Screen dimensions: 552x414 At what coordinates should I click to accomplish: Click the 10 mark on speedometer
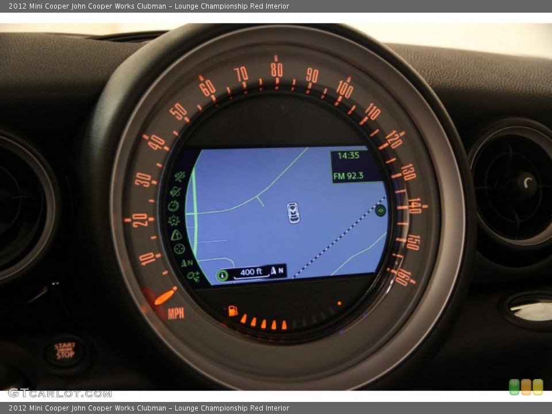click(148, 259)
